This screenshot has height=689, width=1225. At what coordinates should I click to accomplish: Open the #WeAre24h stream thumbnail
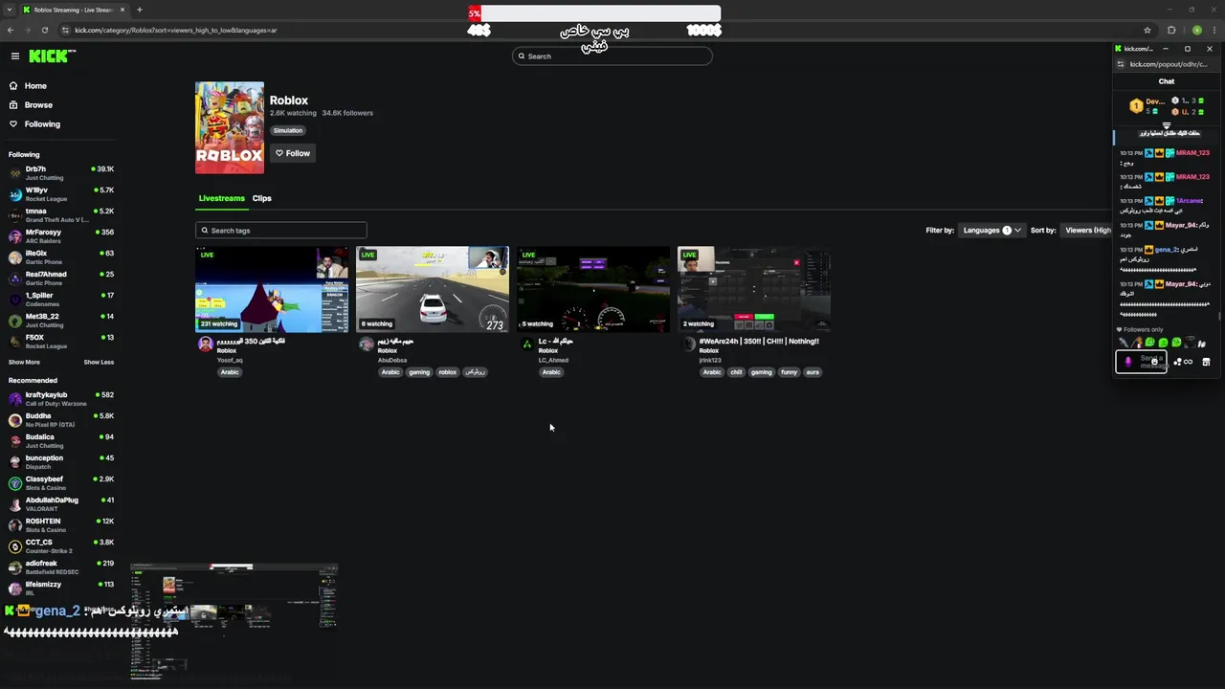click(754, 289)
